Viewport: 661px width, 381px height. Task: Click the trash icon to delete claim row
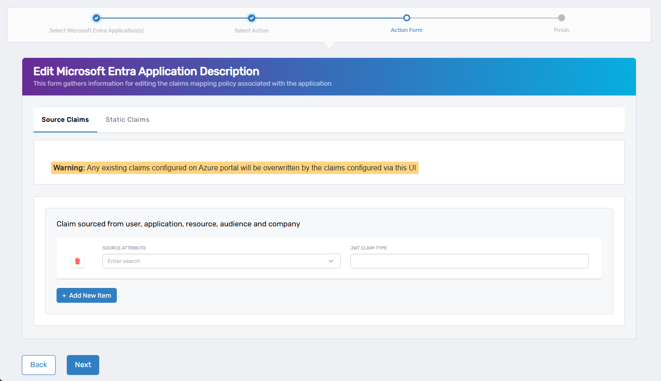click(77, 261)
